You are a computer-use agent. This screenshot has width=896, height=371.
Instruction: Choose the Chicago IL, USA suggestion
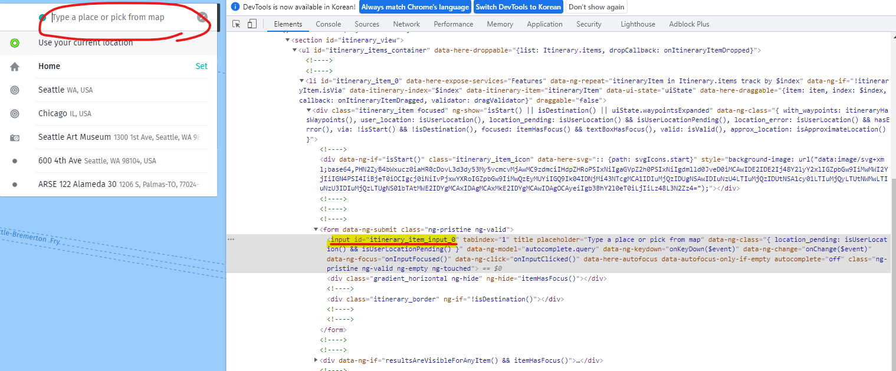coord(65,113)
